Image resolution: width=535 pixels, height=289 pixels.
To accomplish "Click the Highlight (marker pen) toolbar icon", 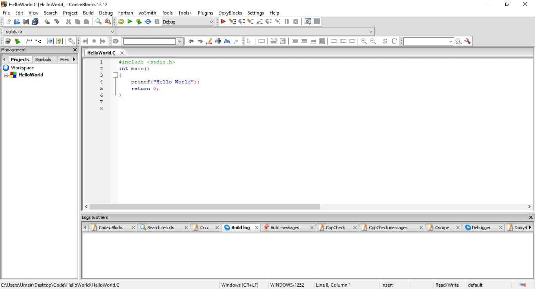I will pyautogui.click(x=209, y=41).
